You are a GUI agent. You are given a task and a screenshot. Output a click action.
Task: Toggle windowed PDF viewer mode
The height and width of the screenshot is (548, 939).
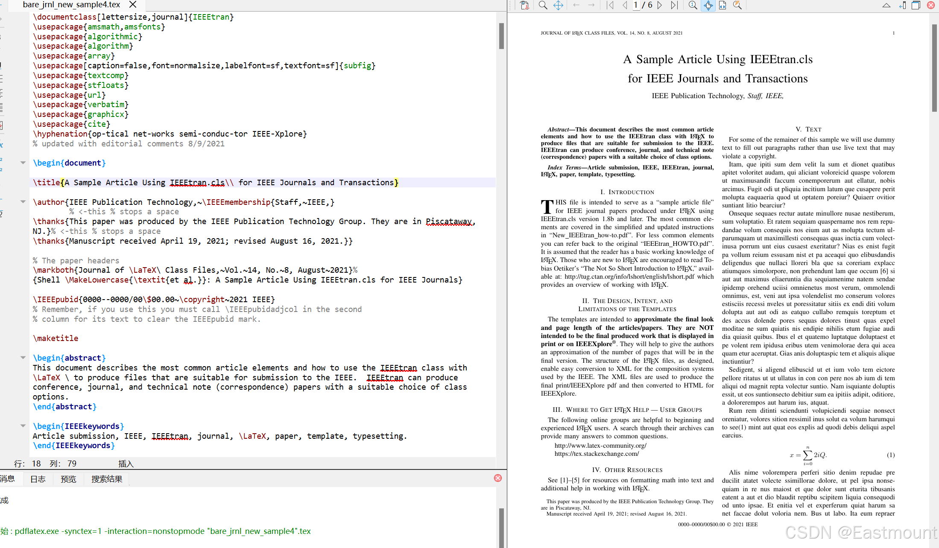click(x=916, y=5)
